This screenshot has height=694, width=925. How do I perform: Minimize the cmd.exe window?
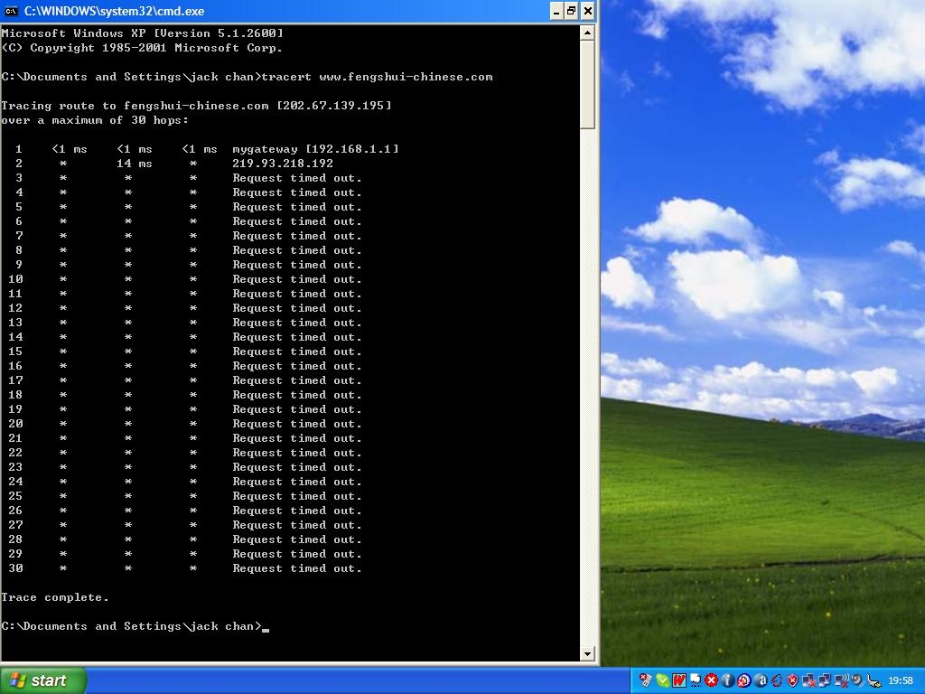556,11
